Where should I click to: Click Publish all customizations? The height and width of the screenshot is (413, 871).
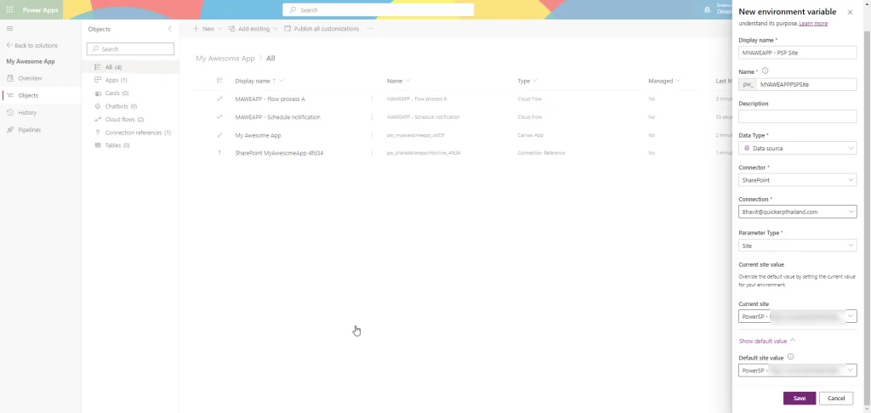[322, 29]
